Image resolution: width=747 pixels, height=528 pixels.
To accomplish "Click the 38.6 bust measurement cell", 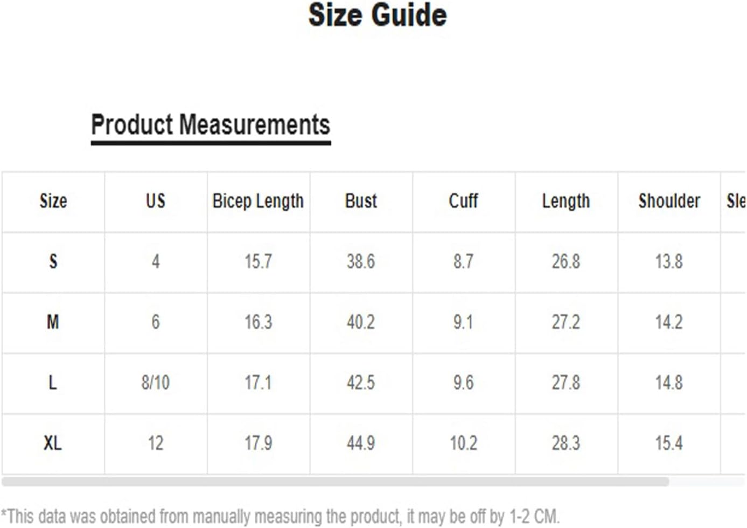I will click(361, 262).
